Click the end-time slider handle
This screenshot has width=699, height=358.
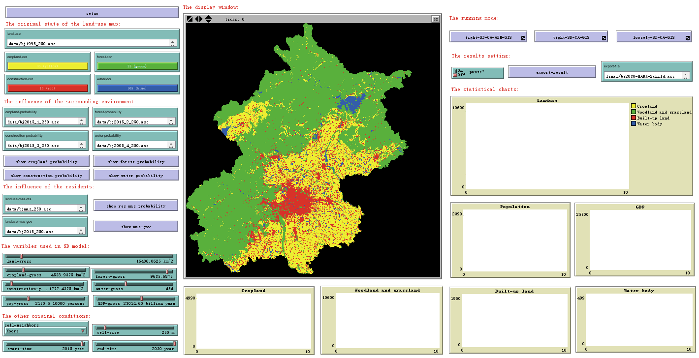pyautogui.click(x=174, y=343)
